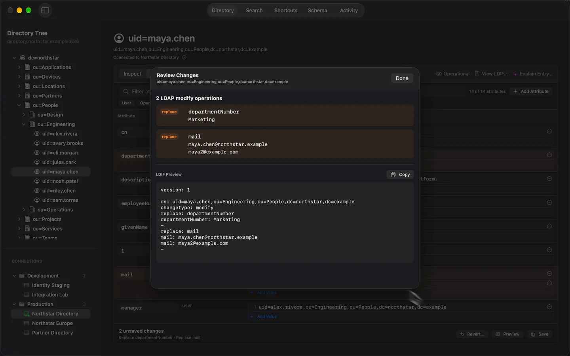570x356 pixels.
Task: Remove the manager attribute value
Action: click(549, 307)
